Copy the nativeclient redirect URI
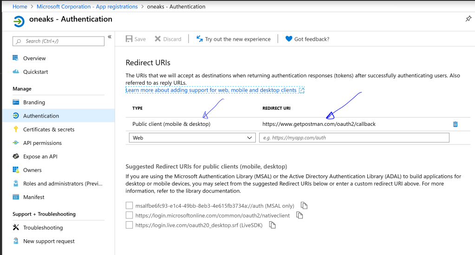475x255 pixels. coord(299,216)
